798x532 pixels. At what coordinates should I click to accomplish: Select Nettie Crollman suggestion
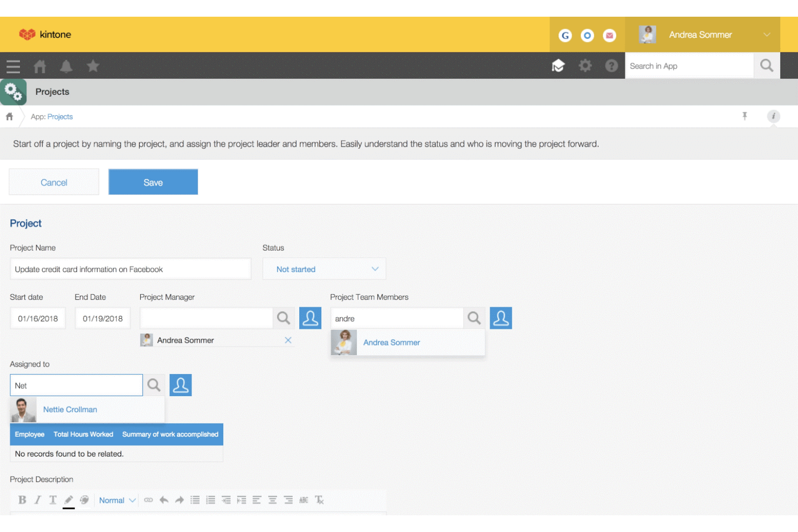(x=87, y=410)
